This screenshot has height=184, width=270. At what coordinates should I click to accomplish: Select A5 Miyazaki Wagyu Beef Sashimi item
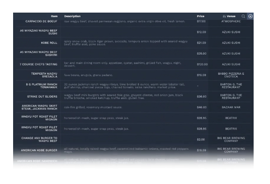(38, 53)
